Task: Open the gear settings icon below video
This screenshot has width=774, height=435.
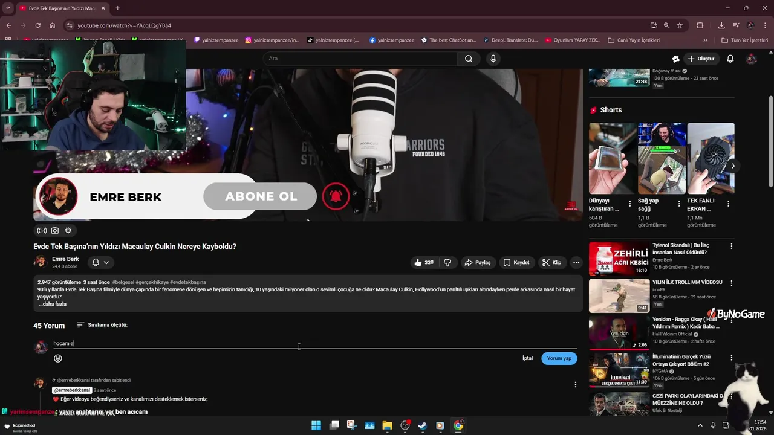Action: point(68,230)
